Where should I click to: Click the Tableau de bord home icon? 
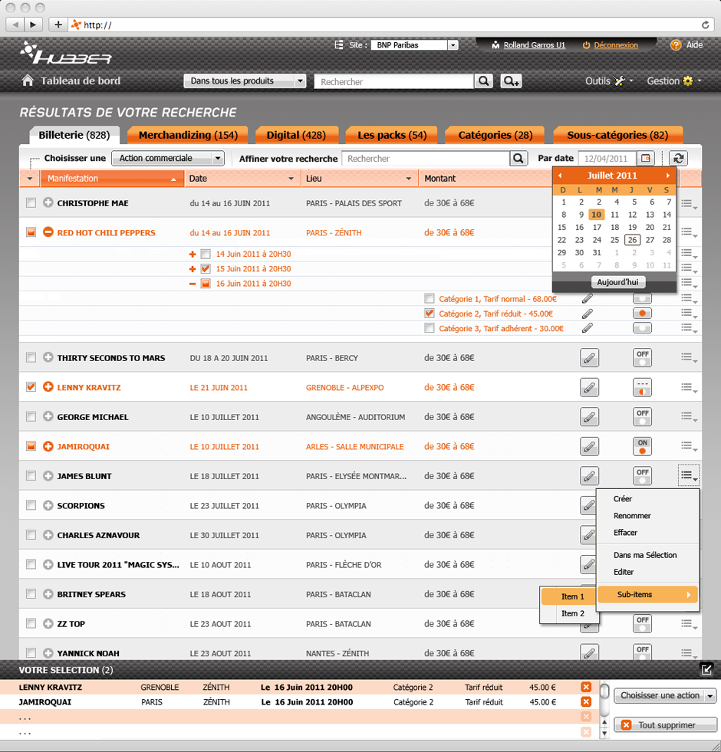coord(28,80)
